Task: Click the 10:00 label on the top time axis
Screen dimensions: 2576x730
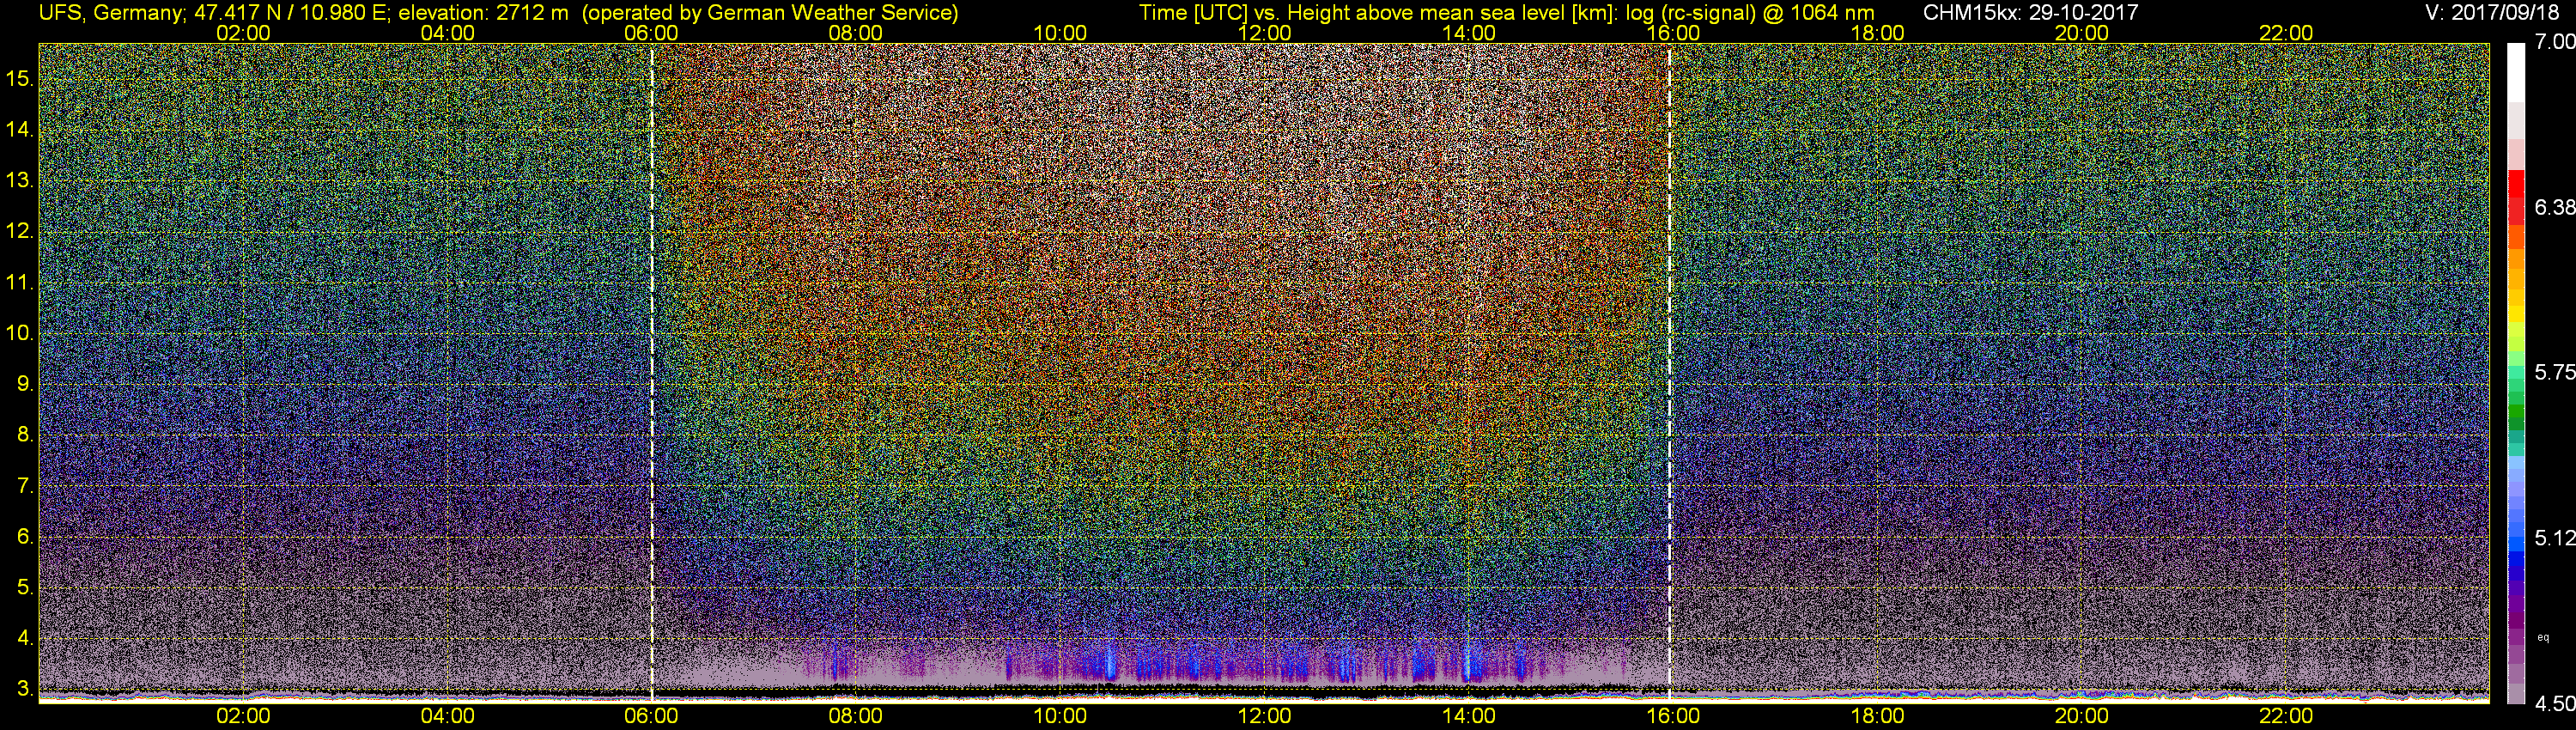Action: [x=1060, y=33]
